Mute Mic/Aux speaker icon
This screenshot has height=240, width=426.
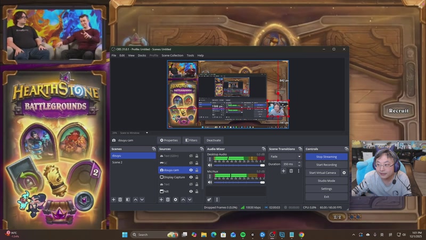click(x=210, y=182)
